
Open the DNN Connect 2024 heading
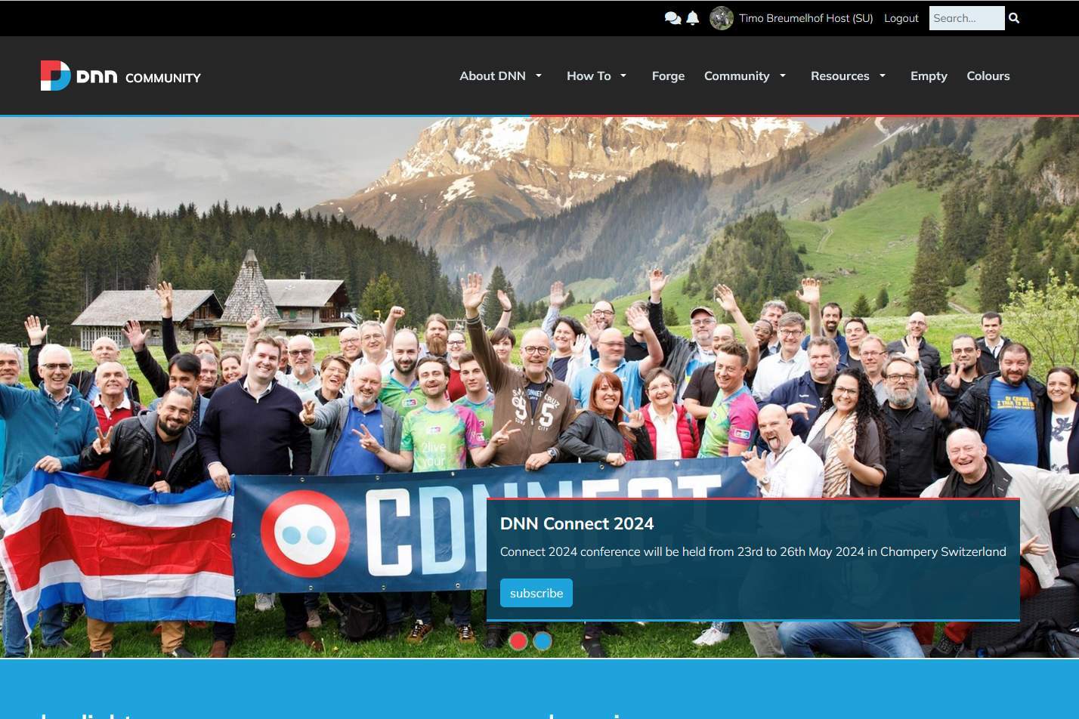pos(577,523)
